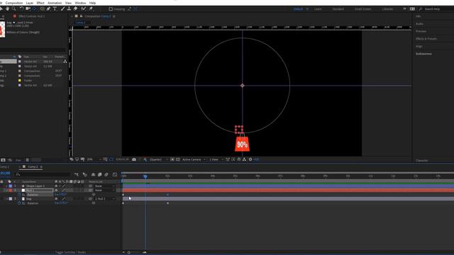Image resolution: width=454 pixels, height=255 pixels.
Task: Toggle Rotation stopwatch under bag layer
Action: tap(19, 203)
